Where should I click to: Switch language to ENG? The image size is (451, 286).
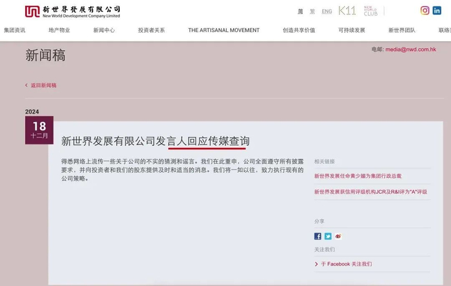point(327,12)
